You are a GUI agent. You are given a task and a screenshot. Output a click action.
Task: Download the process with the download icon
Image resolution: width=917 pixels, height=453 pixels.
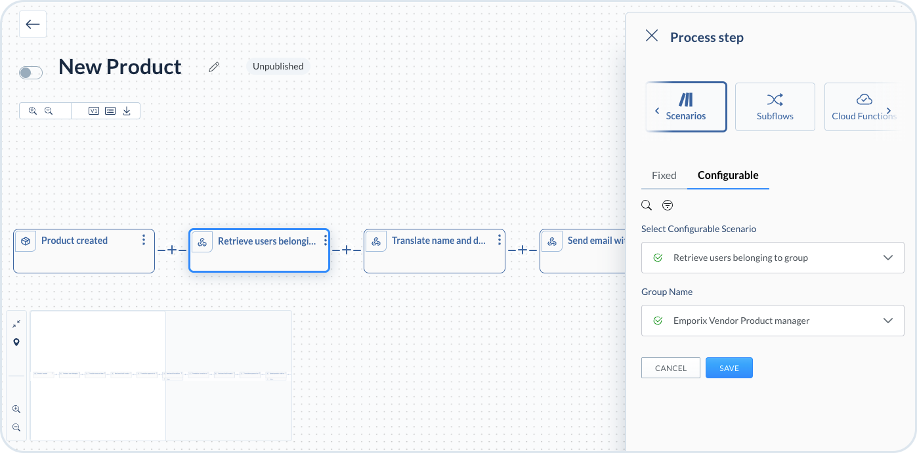coord(127,111)
